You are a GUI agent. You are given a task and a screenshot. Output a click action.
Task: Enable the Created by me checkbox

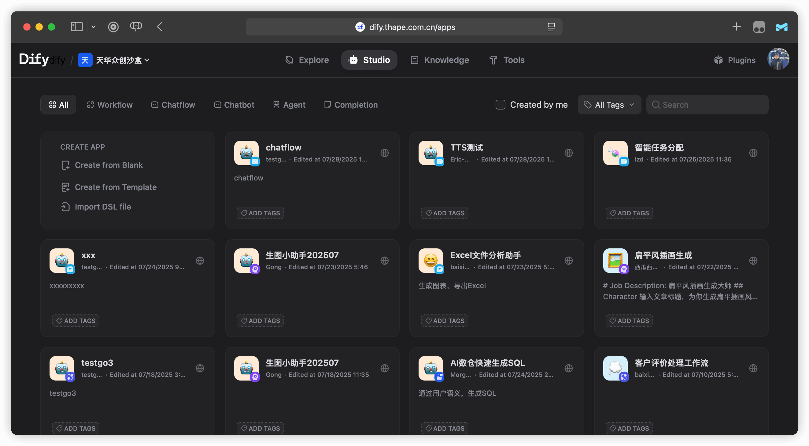(x=500, y=105)
